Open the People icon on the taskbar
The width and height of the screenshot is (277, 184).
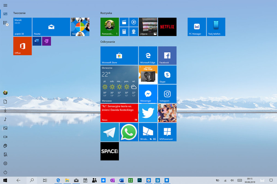[x=94, y=180]
